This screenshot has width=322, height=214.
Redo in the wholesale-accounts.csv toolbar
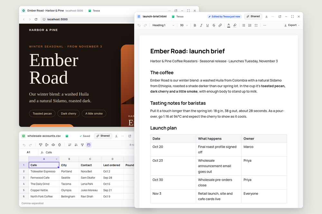pyautogui.click(x=30, y=145)
